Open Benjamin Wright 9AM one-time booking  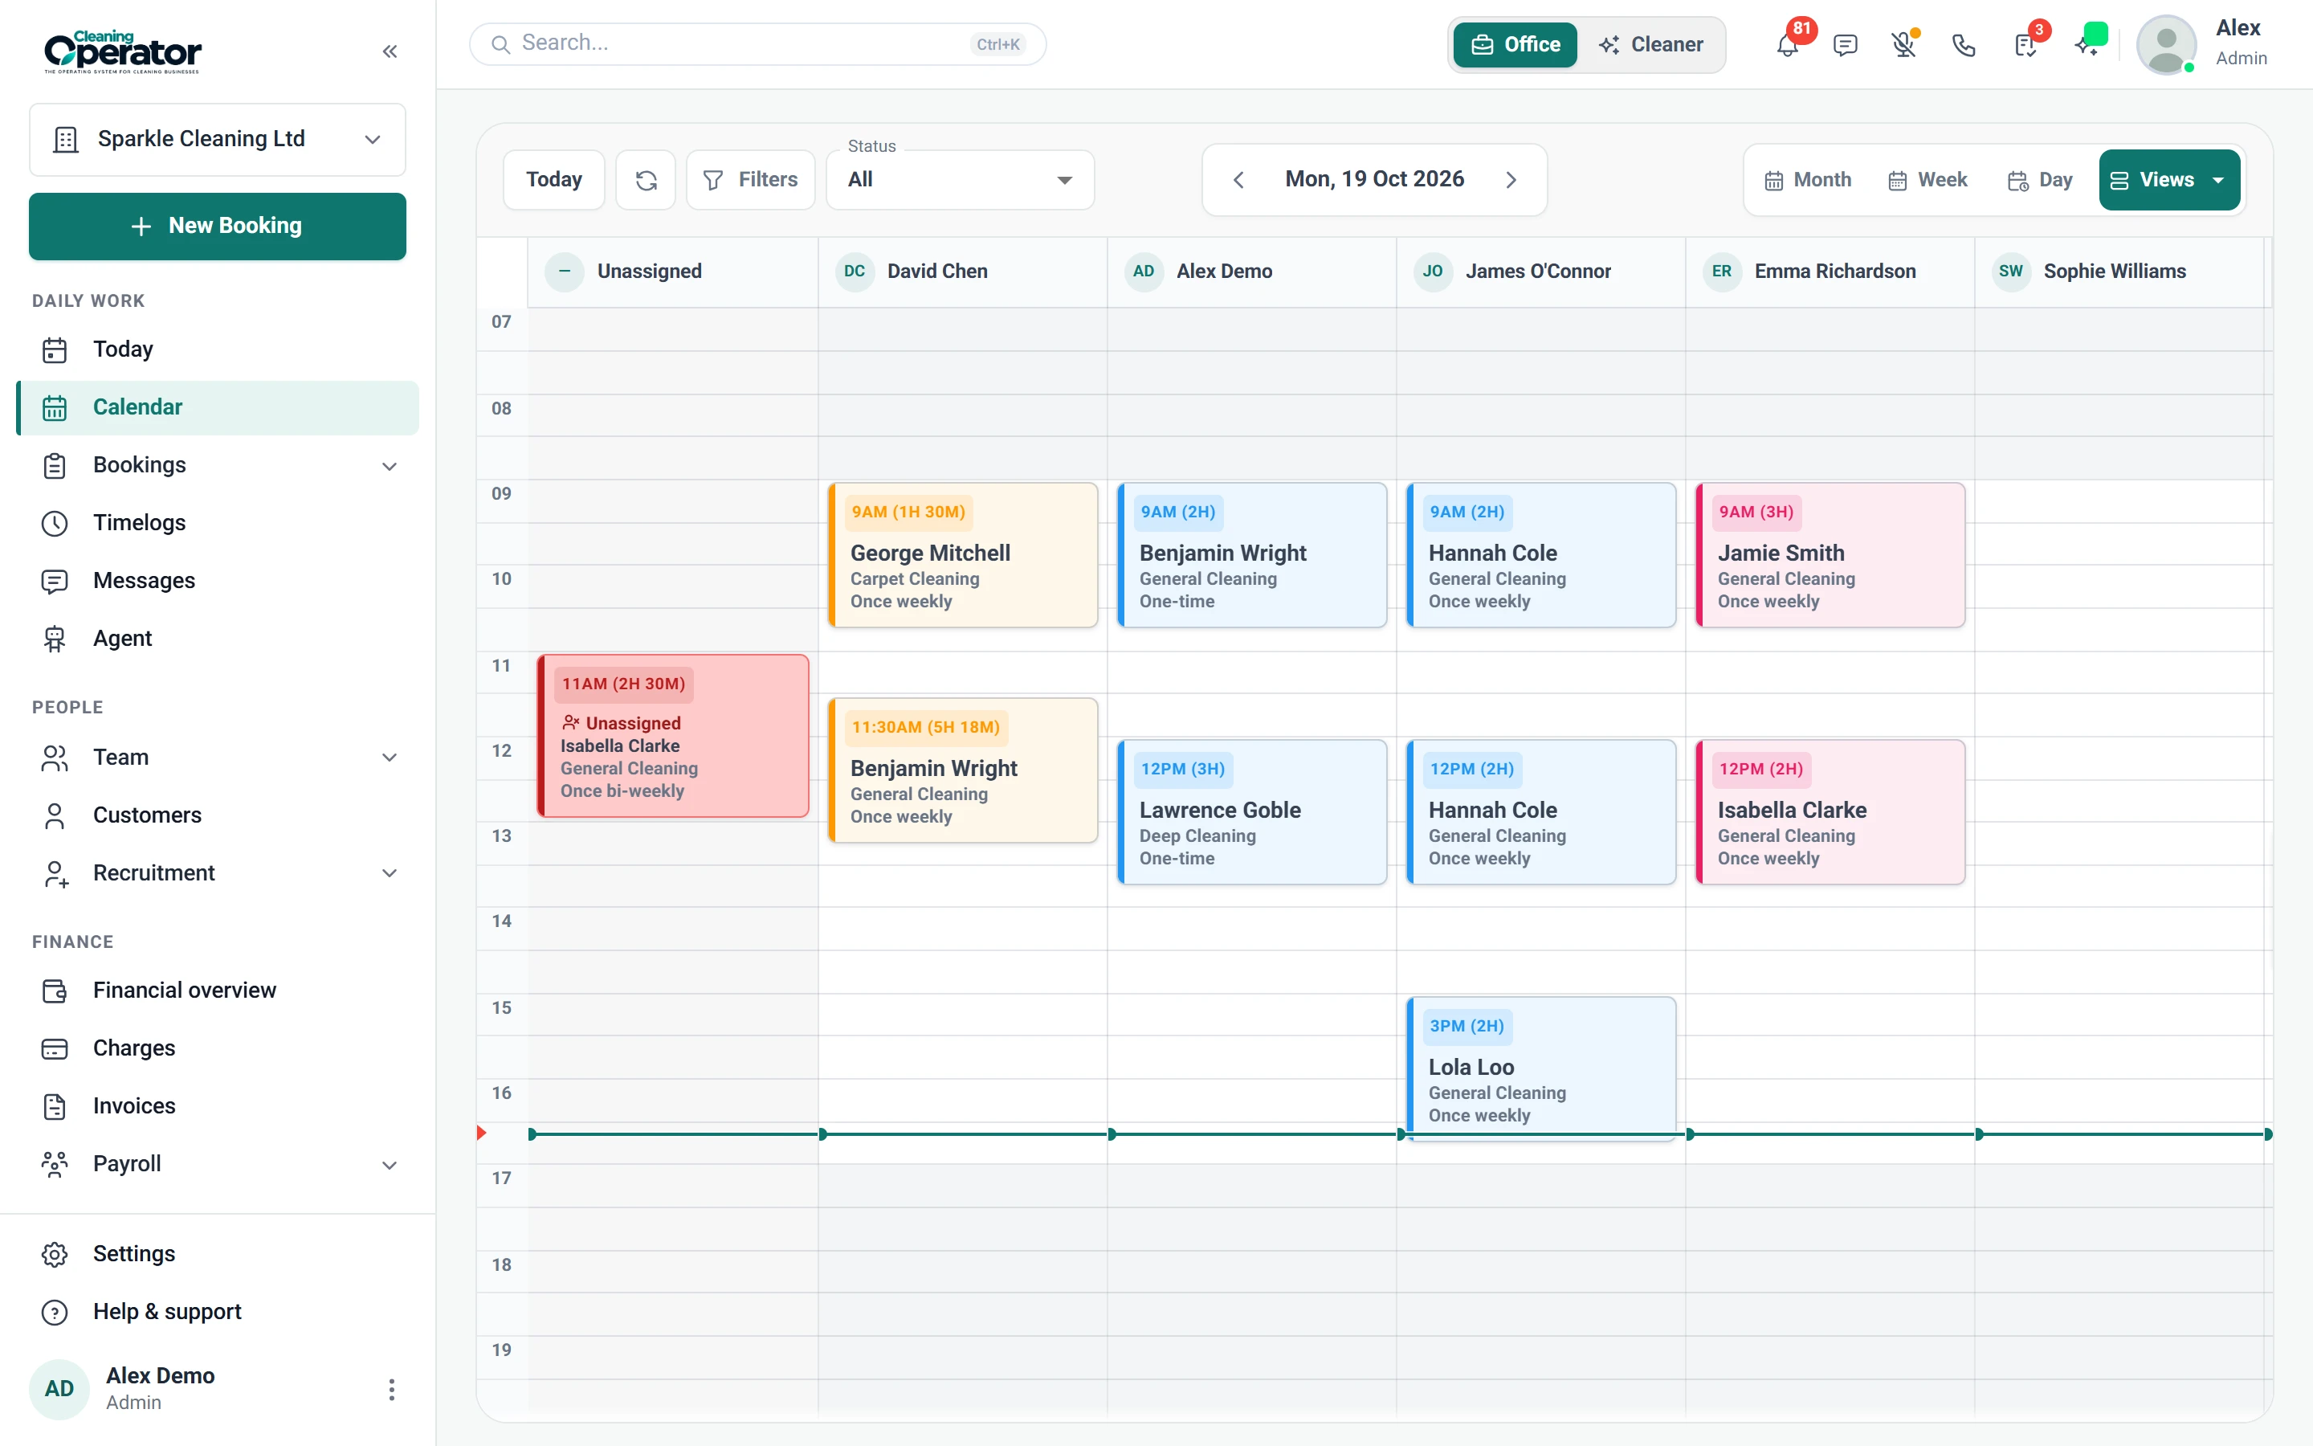(1252, 556)
